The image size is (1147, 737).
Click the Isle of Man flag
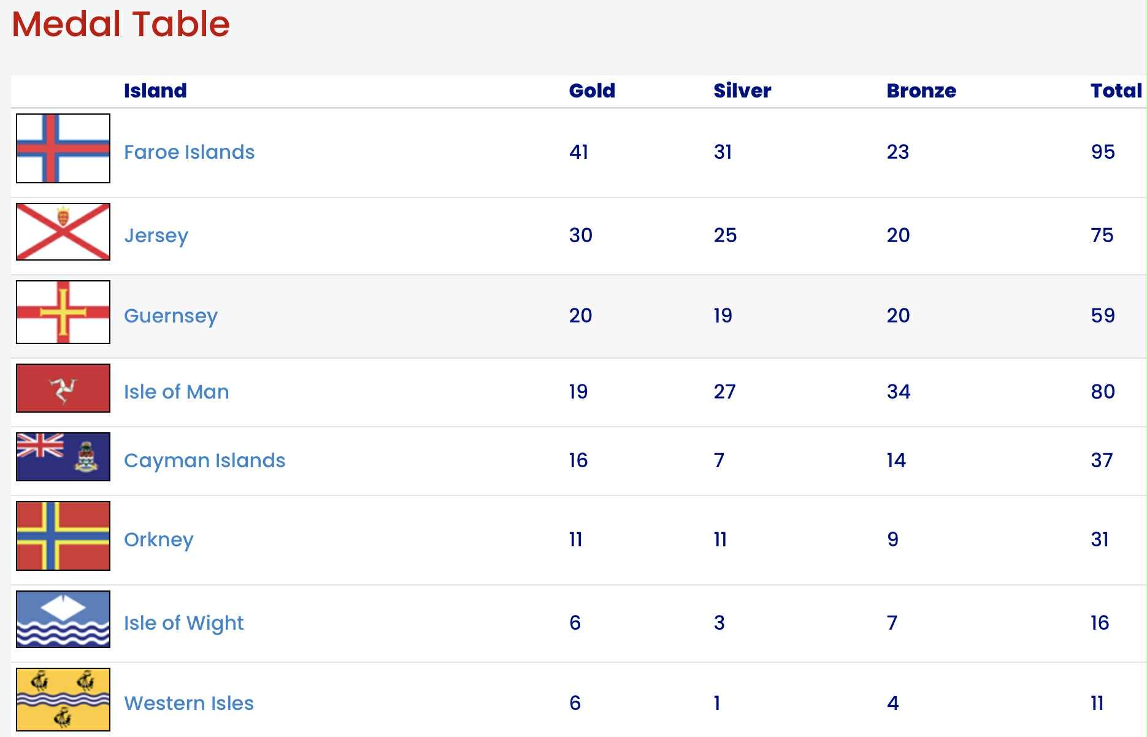[63, 388]
